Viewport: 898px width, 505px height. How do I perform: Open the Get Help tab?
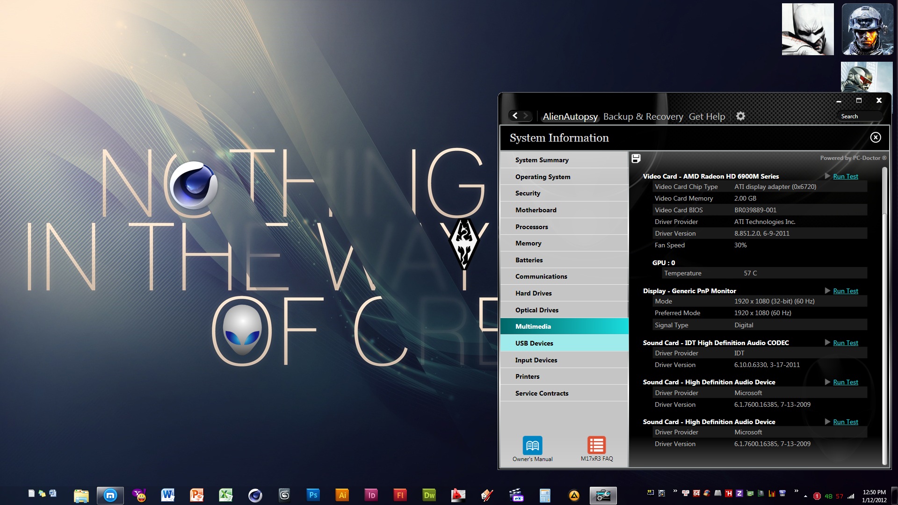[707, 116]
